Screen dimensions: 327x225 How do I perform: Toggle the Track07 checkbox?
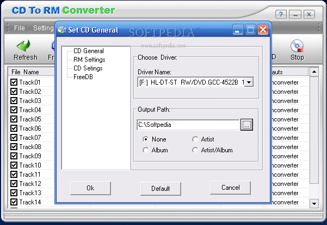pos(14,137)
